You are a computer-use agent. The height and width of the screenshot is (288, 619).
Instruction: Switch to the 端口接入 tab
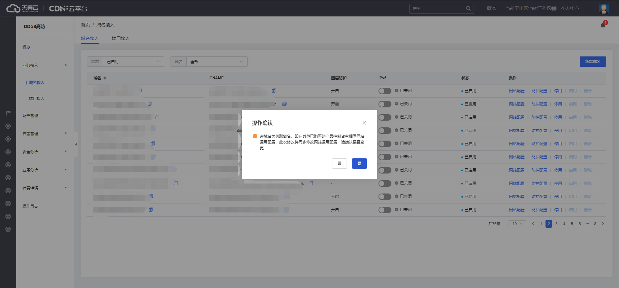coord(121,38)
